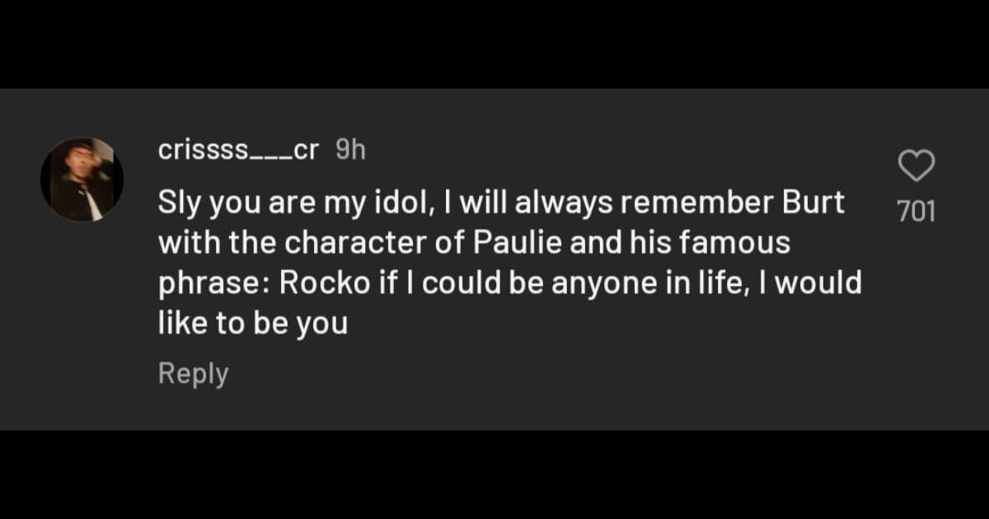The image size is (989, 519).
Task: View the 701 likes count
Action: 916,212
